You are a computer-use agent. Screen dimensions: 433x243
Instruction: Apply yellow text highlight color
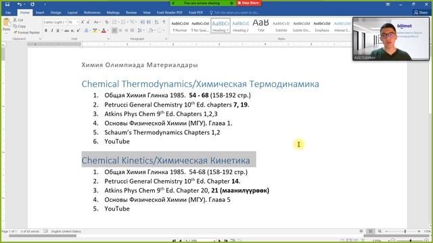tap(95, 30)
